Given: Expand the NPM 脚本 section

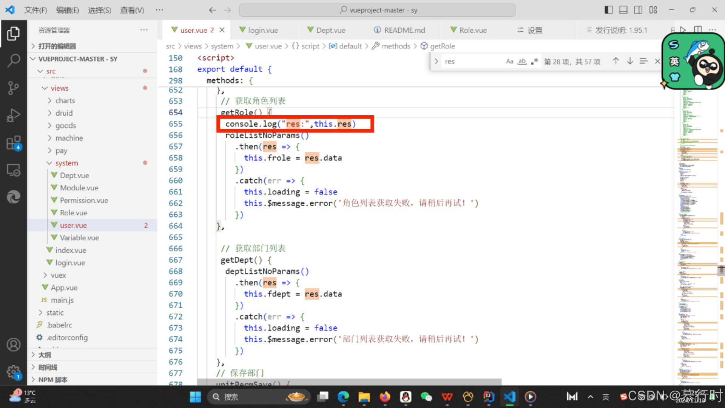Looking at the screenshot, I should coord(52,380).
